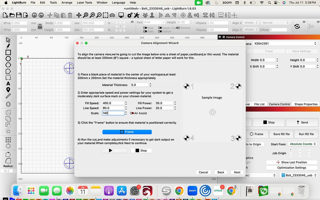Open the Window menu
320x200 pixels.
102,2
